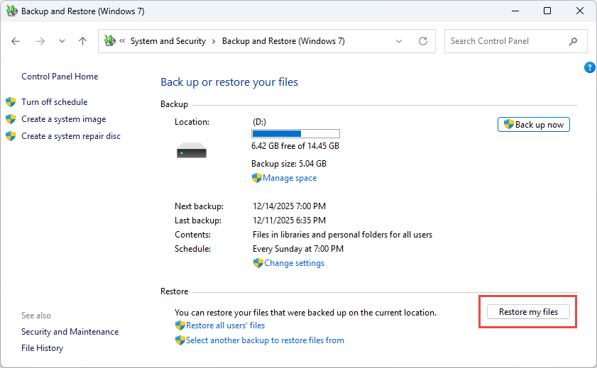Open Control Panel Home link

60,77
